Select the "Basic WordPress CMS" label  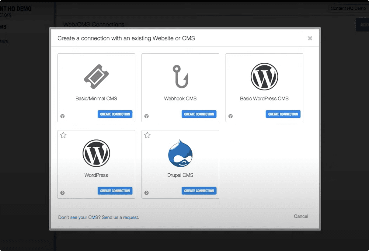point(264,99)
